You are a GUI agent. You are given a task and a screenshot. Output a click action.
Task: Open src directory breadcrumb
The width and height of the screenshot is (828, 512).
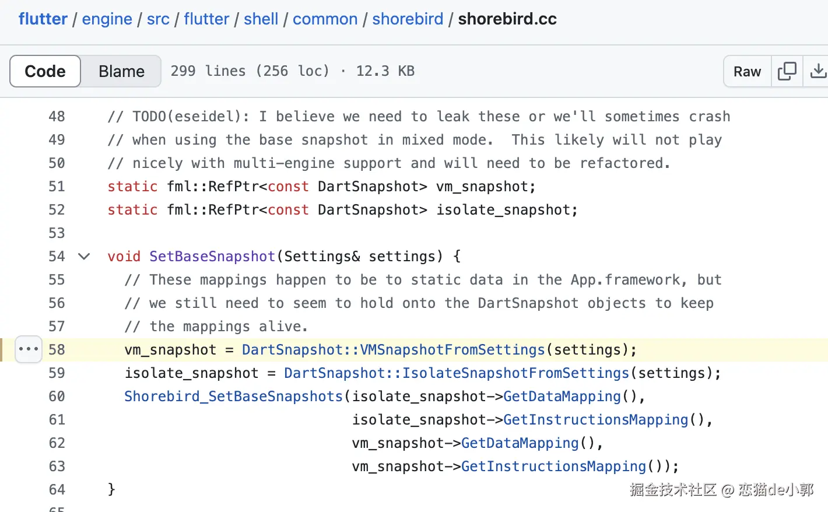coord(158,19)
